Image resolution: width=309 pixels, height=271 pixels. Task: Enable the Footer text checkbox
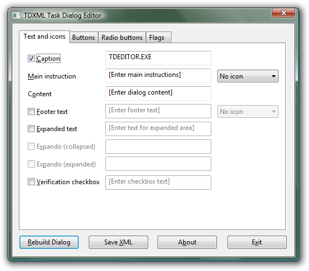31,111
